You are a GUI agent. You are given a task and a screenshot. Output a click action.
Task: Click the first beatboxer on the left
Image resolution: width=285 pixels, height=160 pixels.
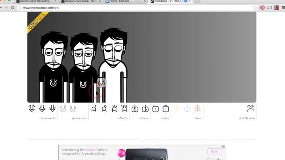pyautogui.click(x=53, y=67)
